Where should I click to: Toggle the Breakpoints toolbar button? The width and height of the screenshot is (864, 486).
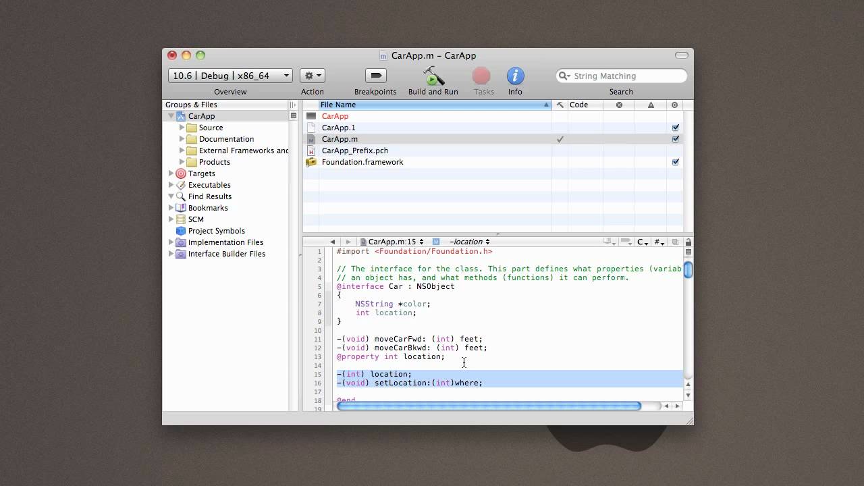tap(375, 76)
